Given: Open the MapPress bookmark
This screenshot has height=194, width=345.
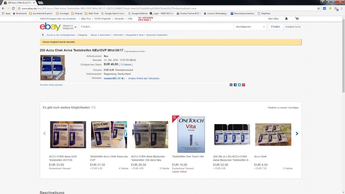Looking at the screenshot, I should pyautogui.click(x=264, y=13).
